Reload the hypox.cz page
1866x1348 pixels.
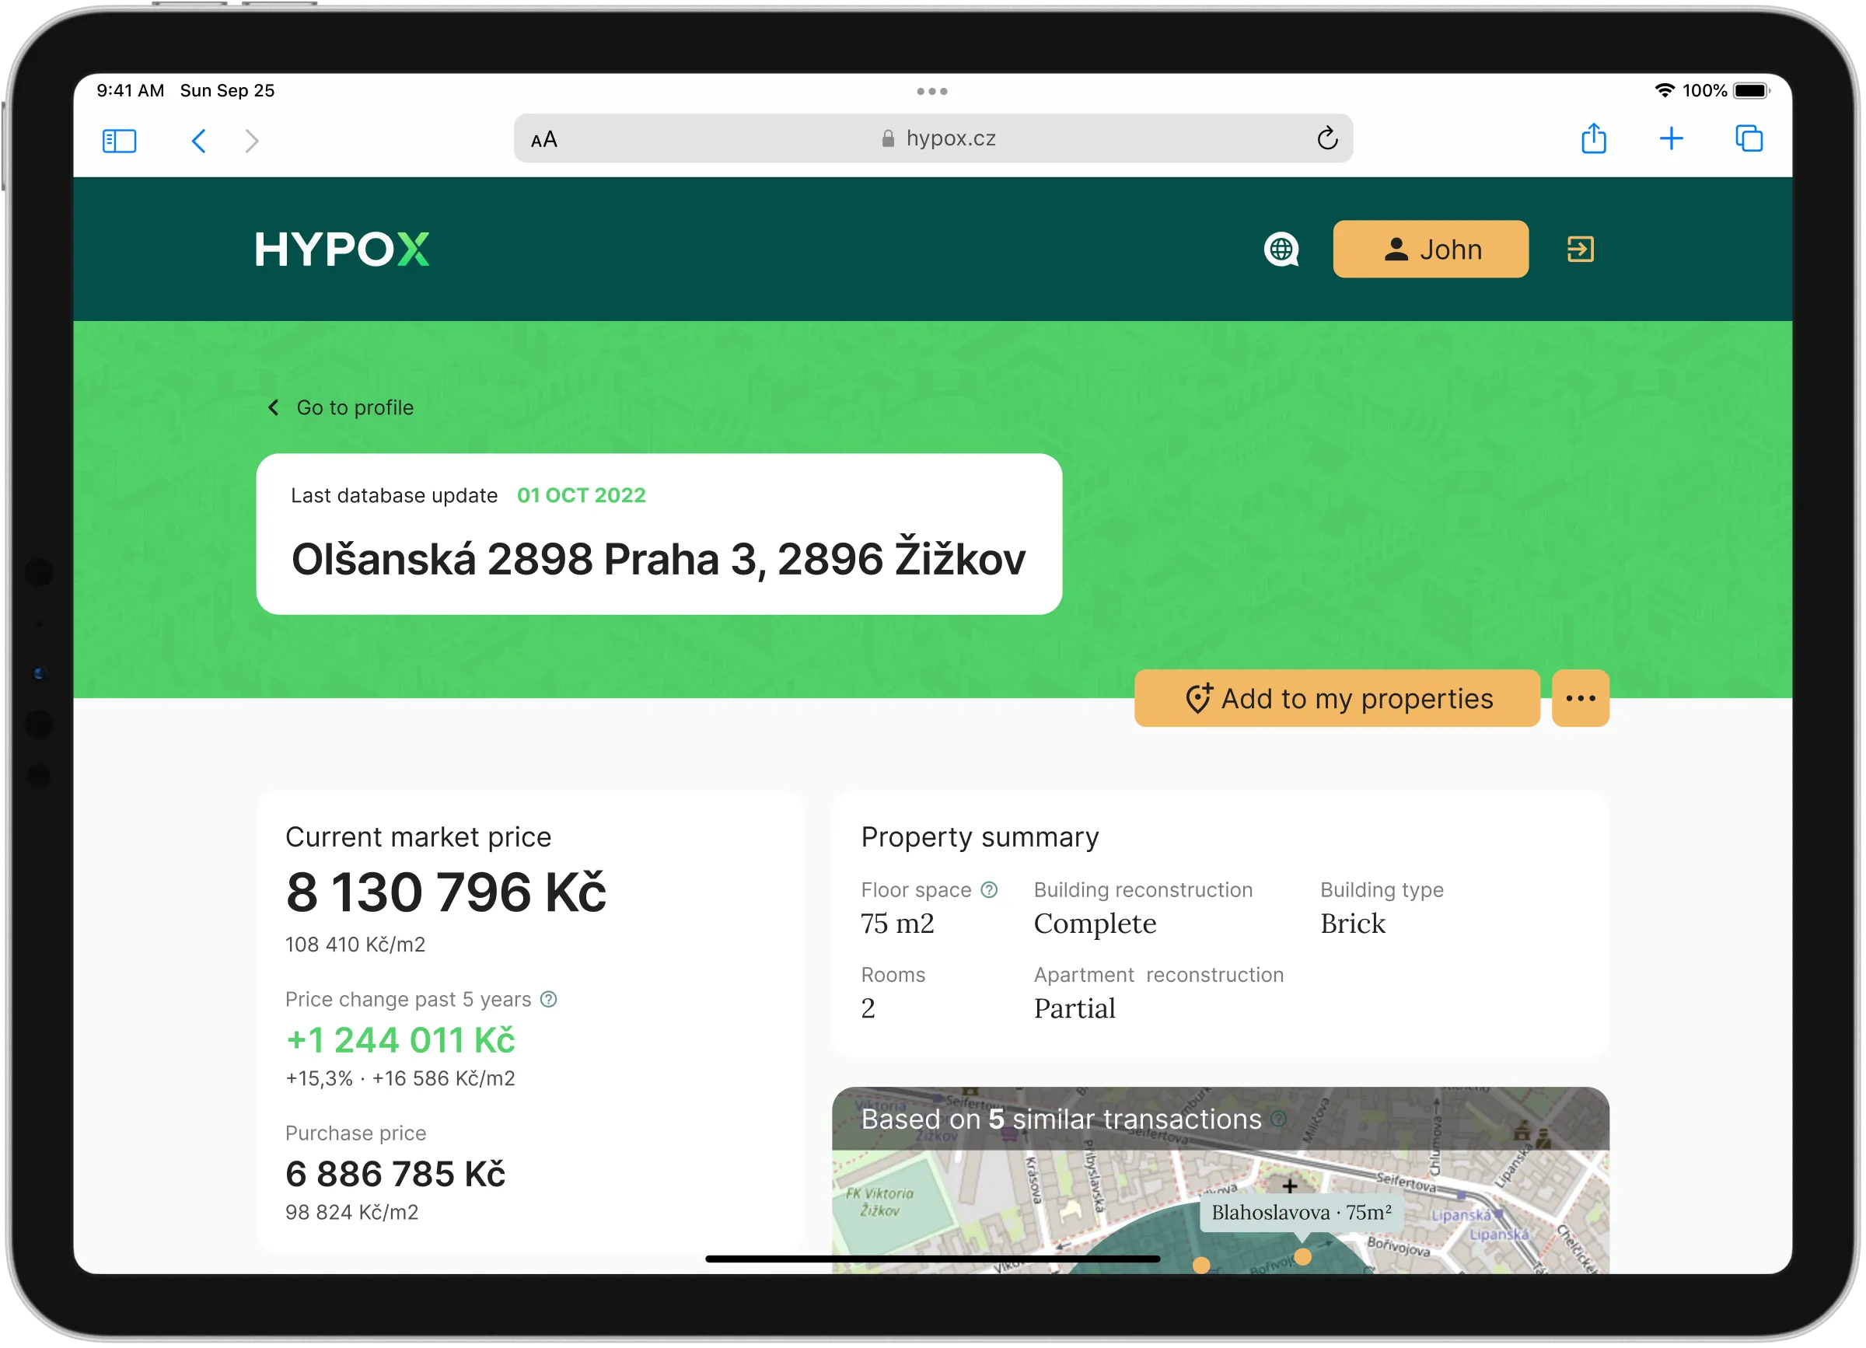[x=1328, y=138]
